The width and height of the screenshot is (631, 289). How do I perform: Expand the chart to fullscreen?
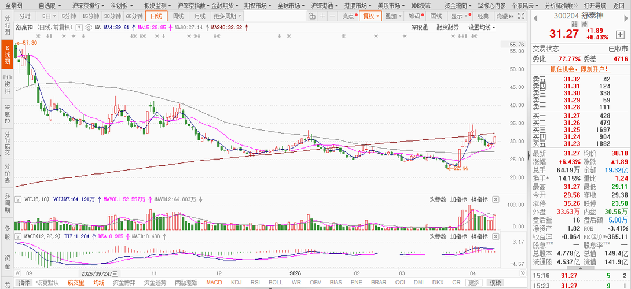[522, 17]
